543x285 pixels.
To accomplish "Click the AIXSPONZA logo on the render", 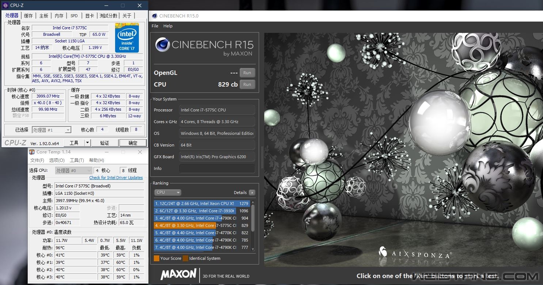I will point(415,253).
